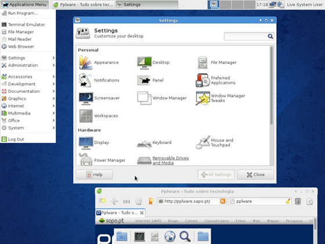Launch the terminal from the bottom dock
Screen dimensions: 325x244
point(139,236)
